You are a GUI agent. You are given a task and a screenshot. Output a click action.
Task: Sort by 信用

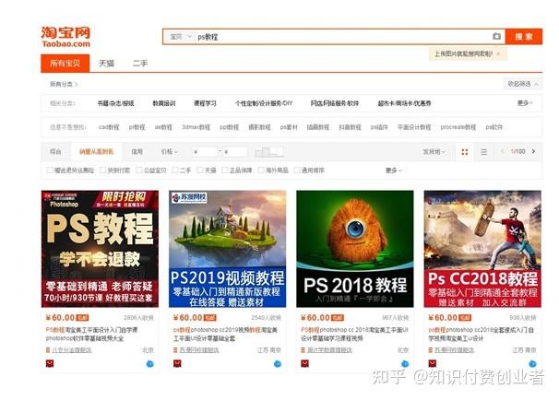[x=137, y=151]
